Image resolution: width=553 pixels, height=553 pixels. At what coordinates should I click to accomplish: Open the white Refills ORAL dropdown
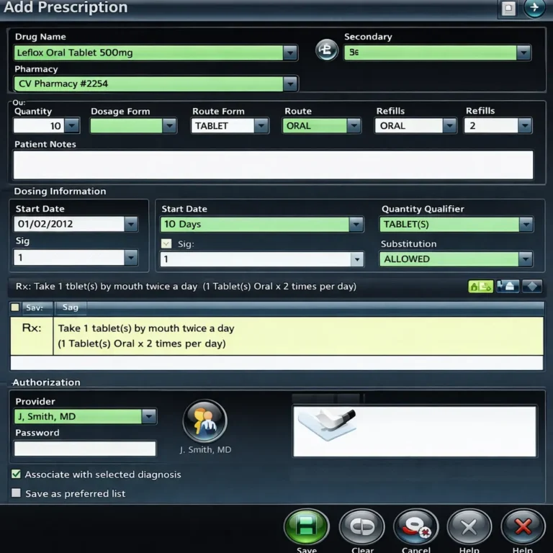(449, 126)
